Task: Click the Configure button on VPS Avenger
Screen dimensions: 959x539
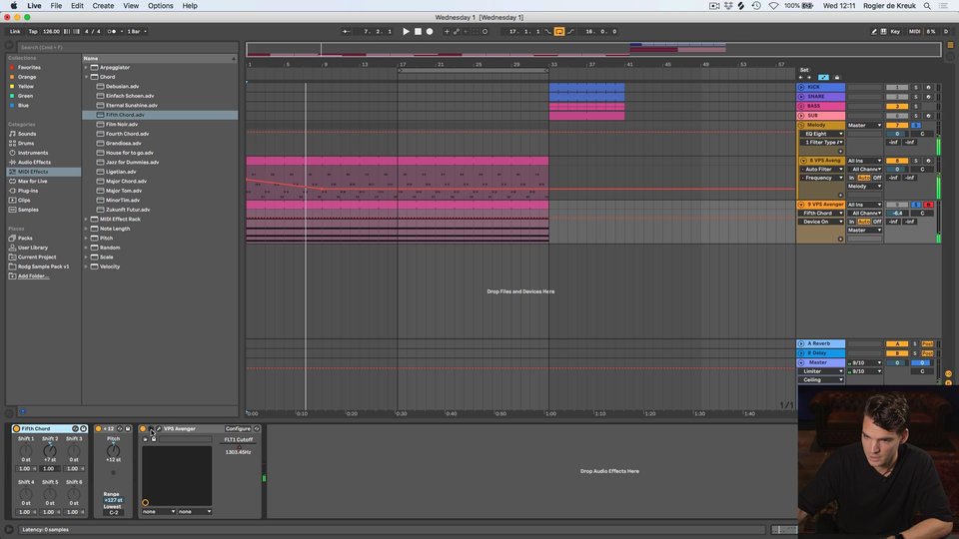Action: click(x=238, y=429)
